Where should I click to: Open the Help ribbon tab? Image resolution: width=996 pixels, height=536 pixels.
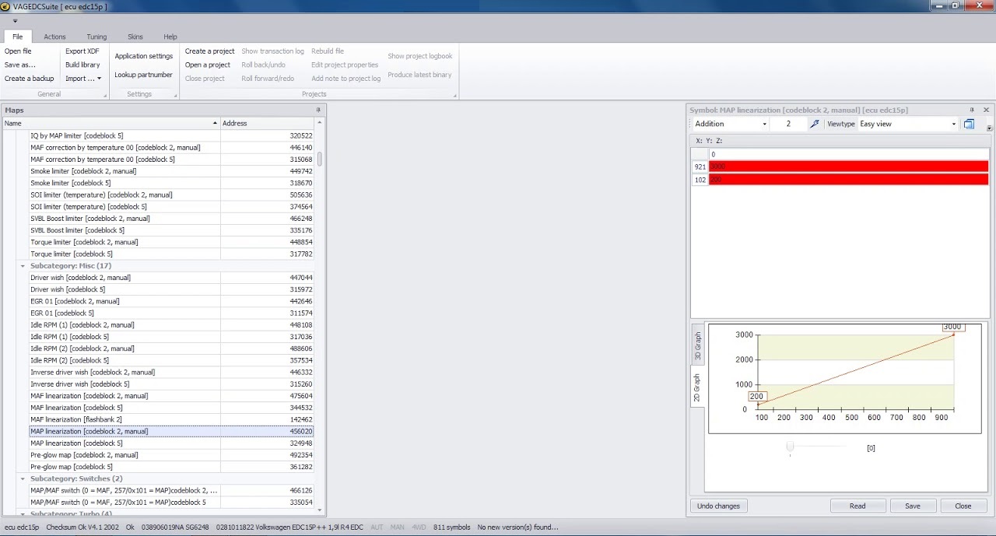[170, 37]
